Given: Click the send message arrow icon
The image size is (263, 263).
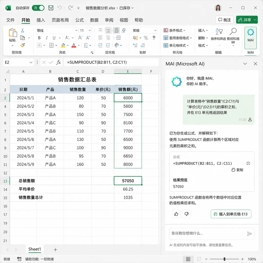Looking at the screenshot, I should tap(249, 233).
